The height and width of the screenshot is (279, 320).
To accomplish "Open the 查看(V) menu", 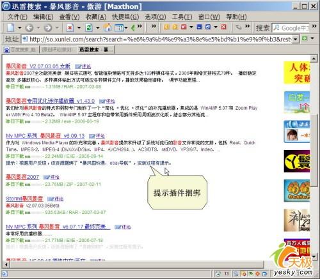I will pyautogui.click(x=70, y=17).
